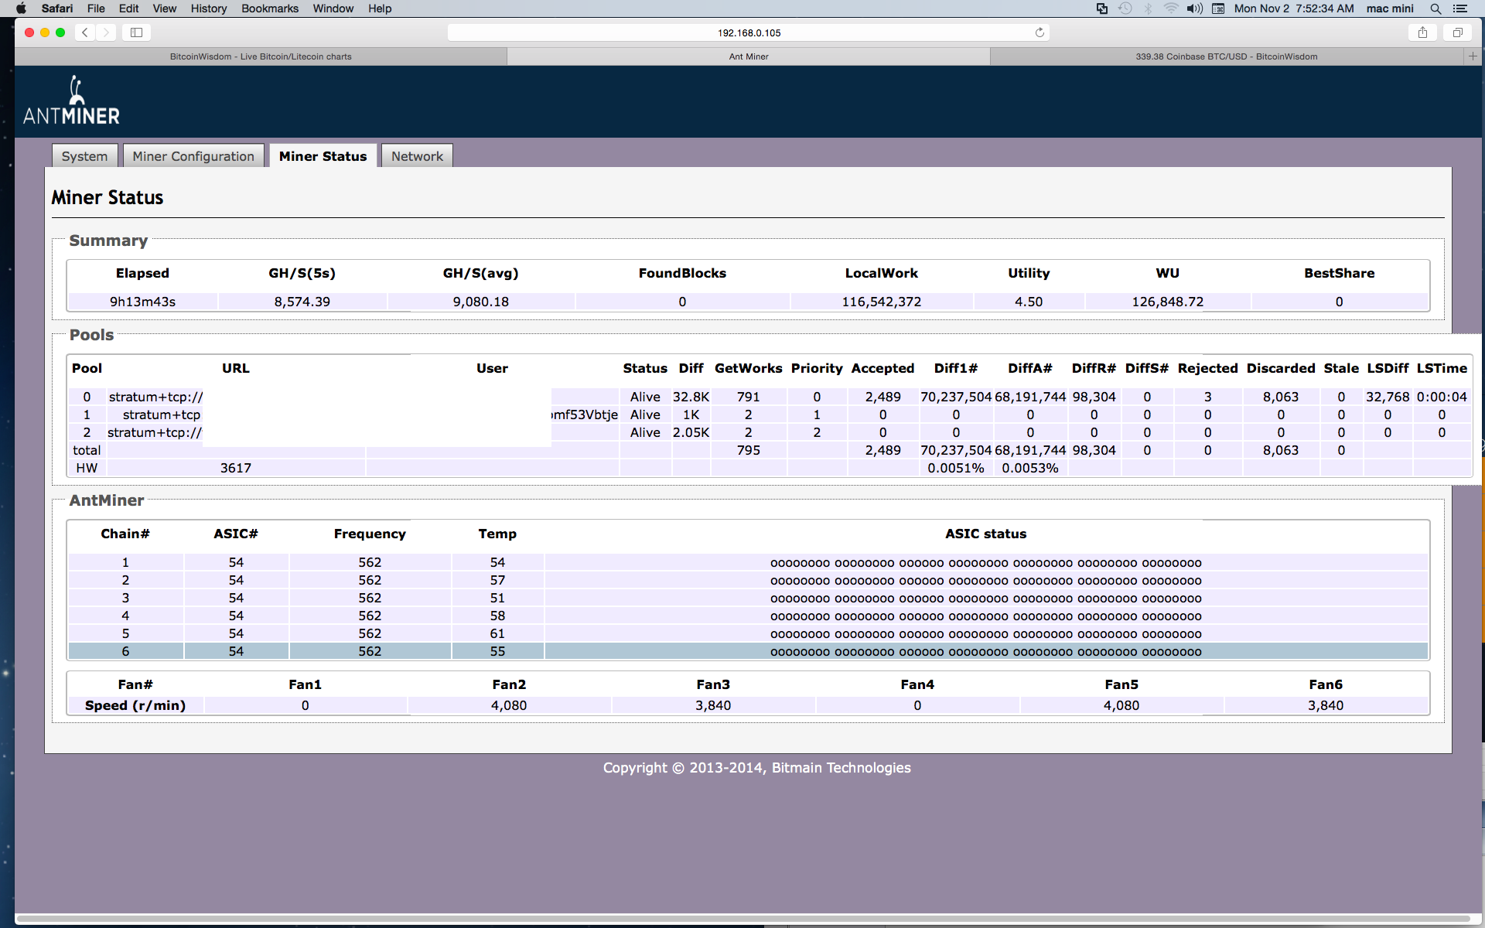Click the HW error count 3617
Image resolution: width=1485 pixels, height=928 pixels.
(236, 468)
